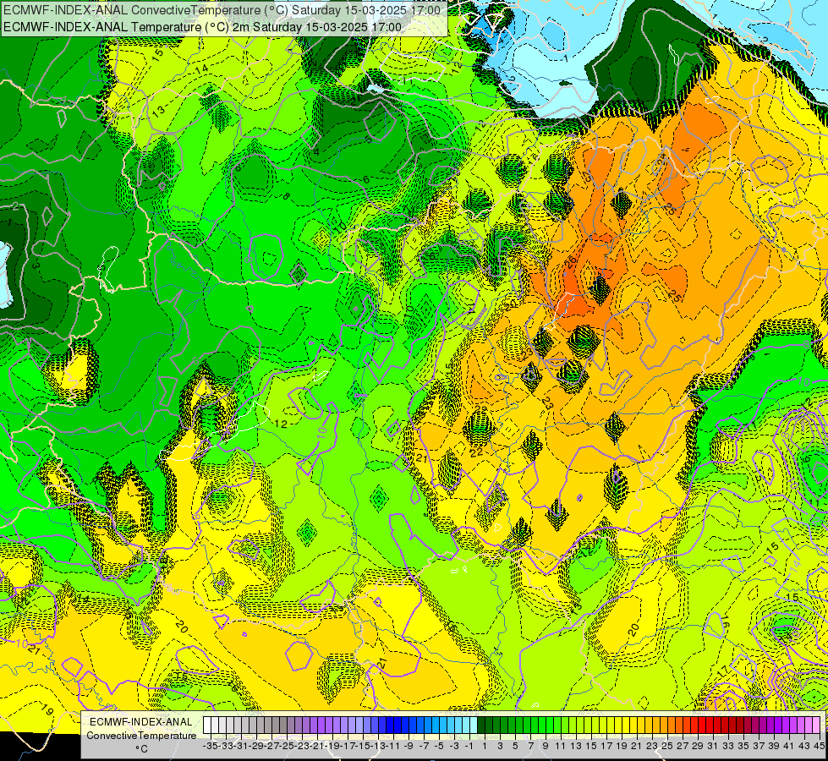Click the legend number 21
Screen dimensions: 828x761
tap(636, 746)
